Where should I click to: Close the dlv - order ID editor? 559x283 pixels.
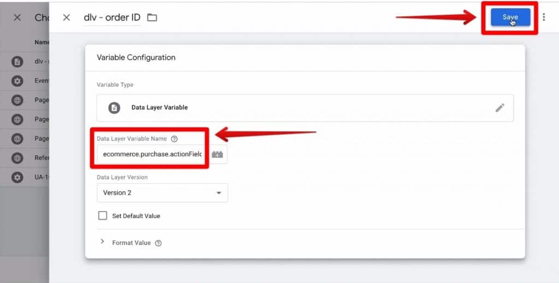point(67,17)
